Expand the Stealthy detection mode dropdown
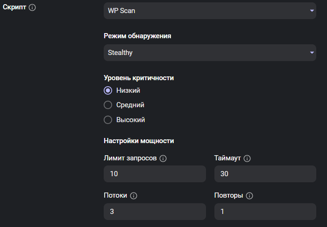The width and height of the screenshot is (327, 227). pyautogui.click(x=210, y=53)
